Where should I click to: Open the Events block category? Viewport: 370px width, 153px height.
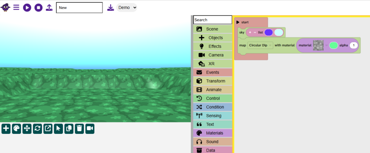[212, 72]
